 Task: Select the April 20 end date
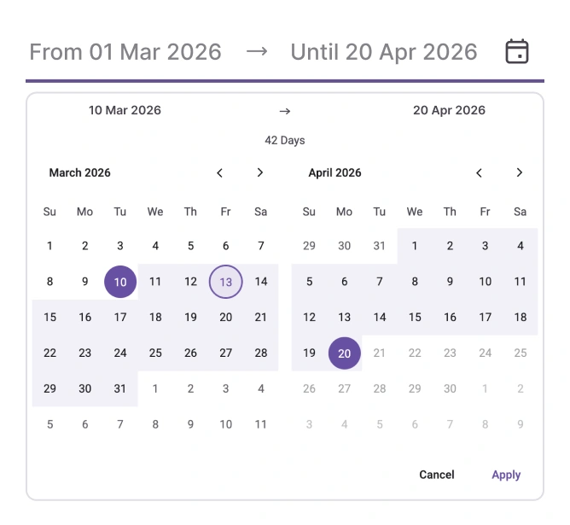[345, 353]
